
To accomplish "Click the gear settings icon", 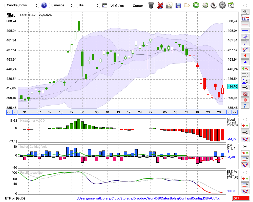I will pyautogui.click(x=222, y=5).
